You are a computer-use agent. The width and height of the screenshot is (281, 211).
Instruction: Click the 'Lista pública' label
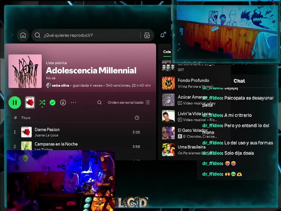pos(56,63)
